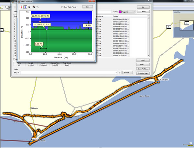Click the MiniMap viewport thumbnail
The height and width of the screenshot is (148, 194).
click(x=187, y=25)
